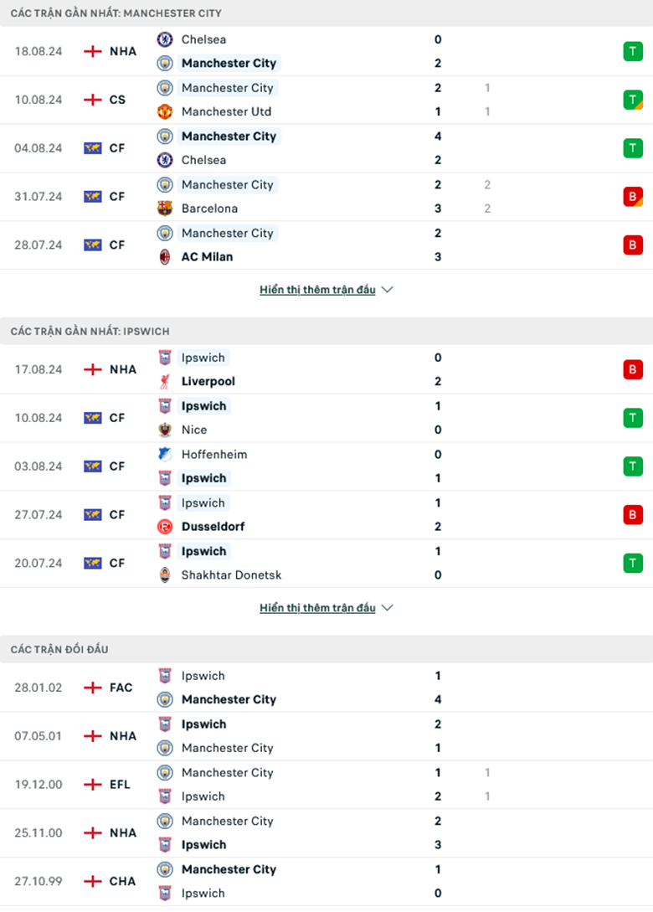Click the Fortuna Dusseldorf crest
653x912 pixels.
164,527
